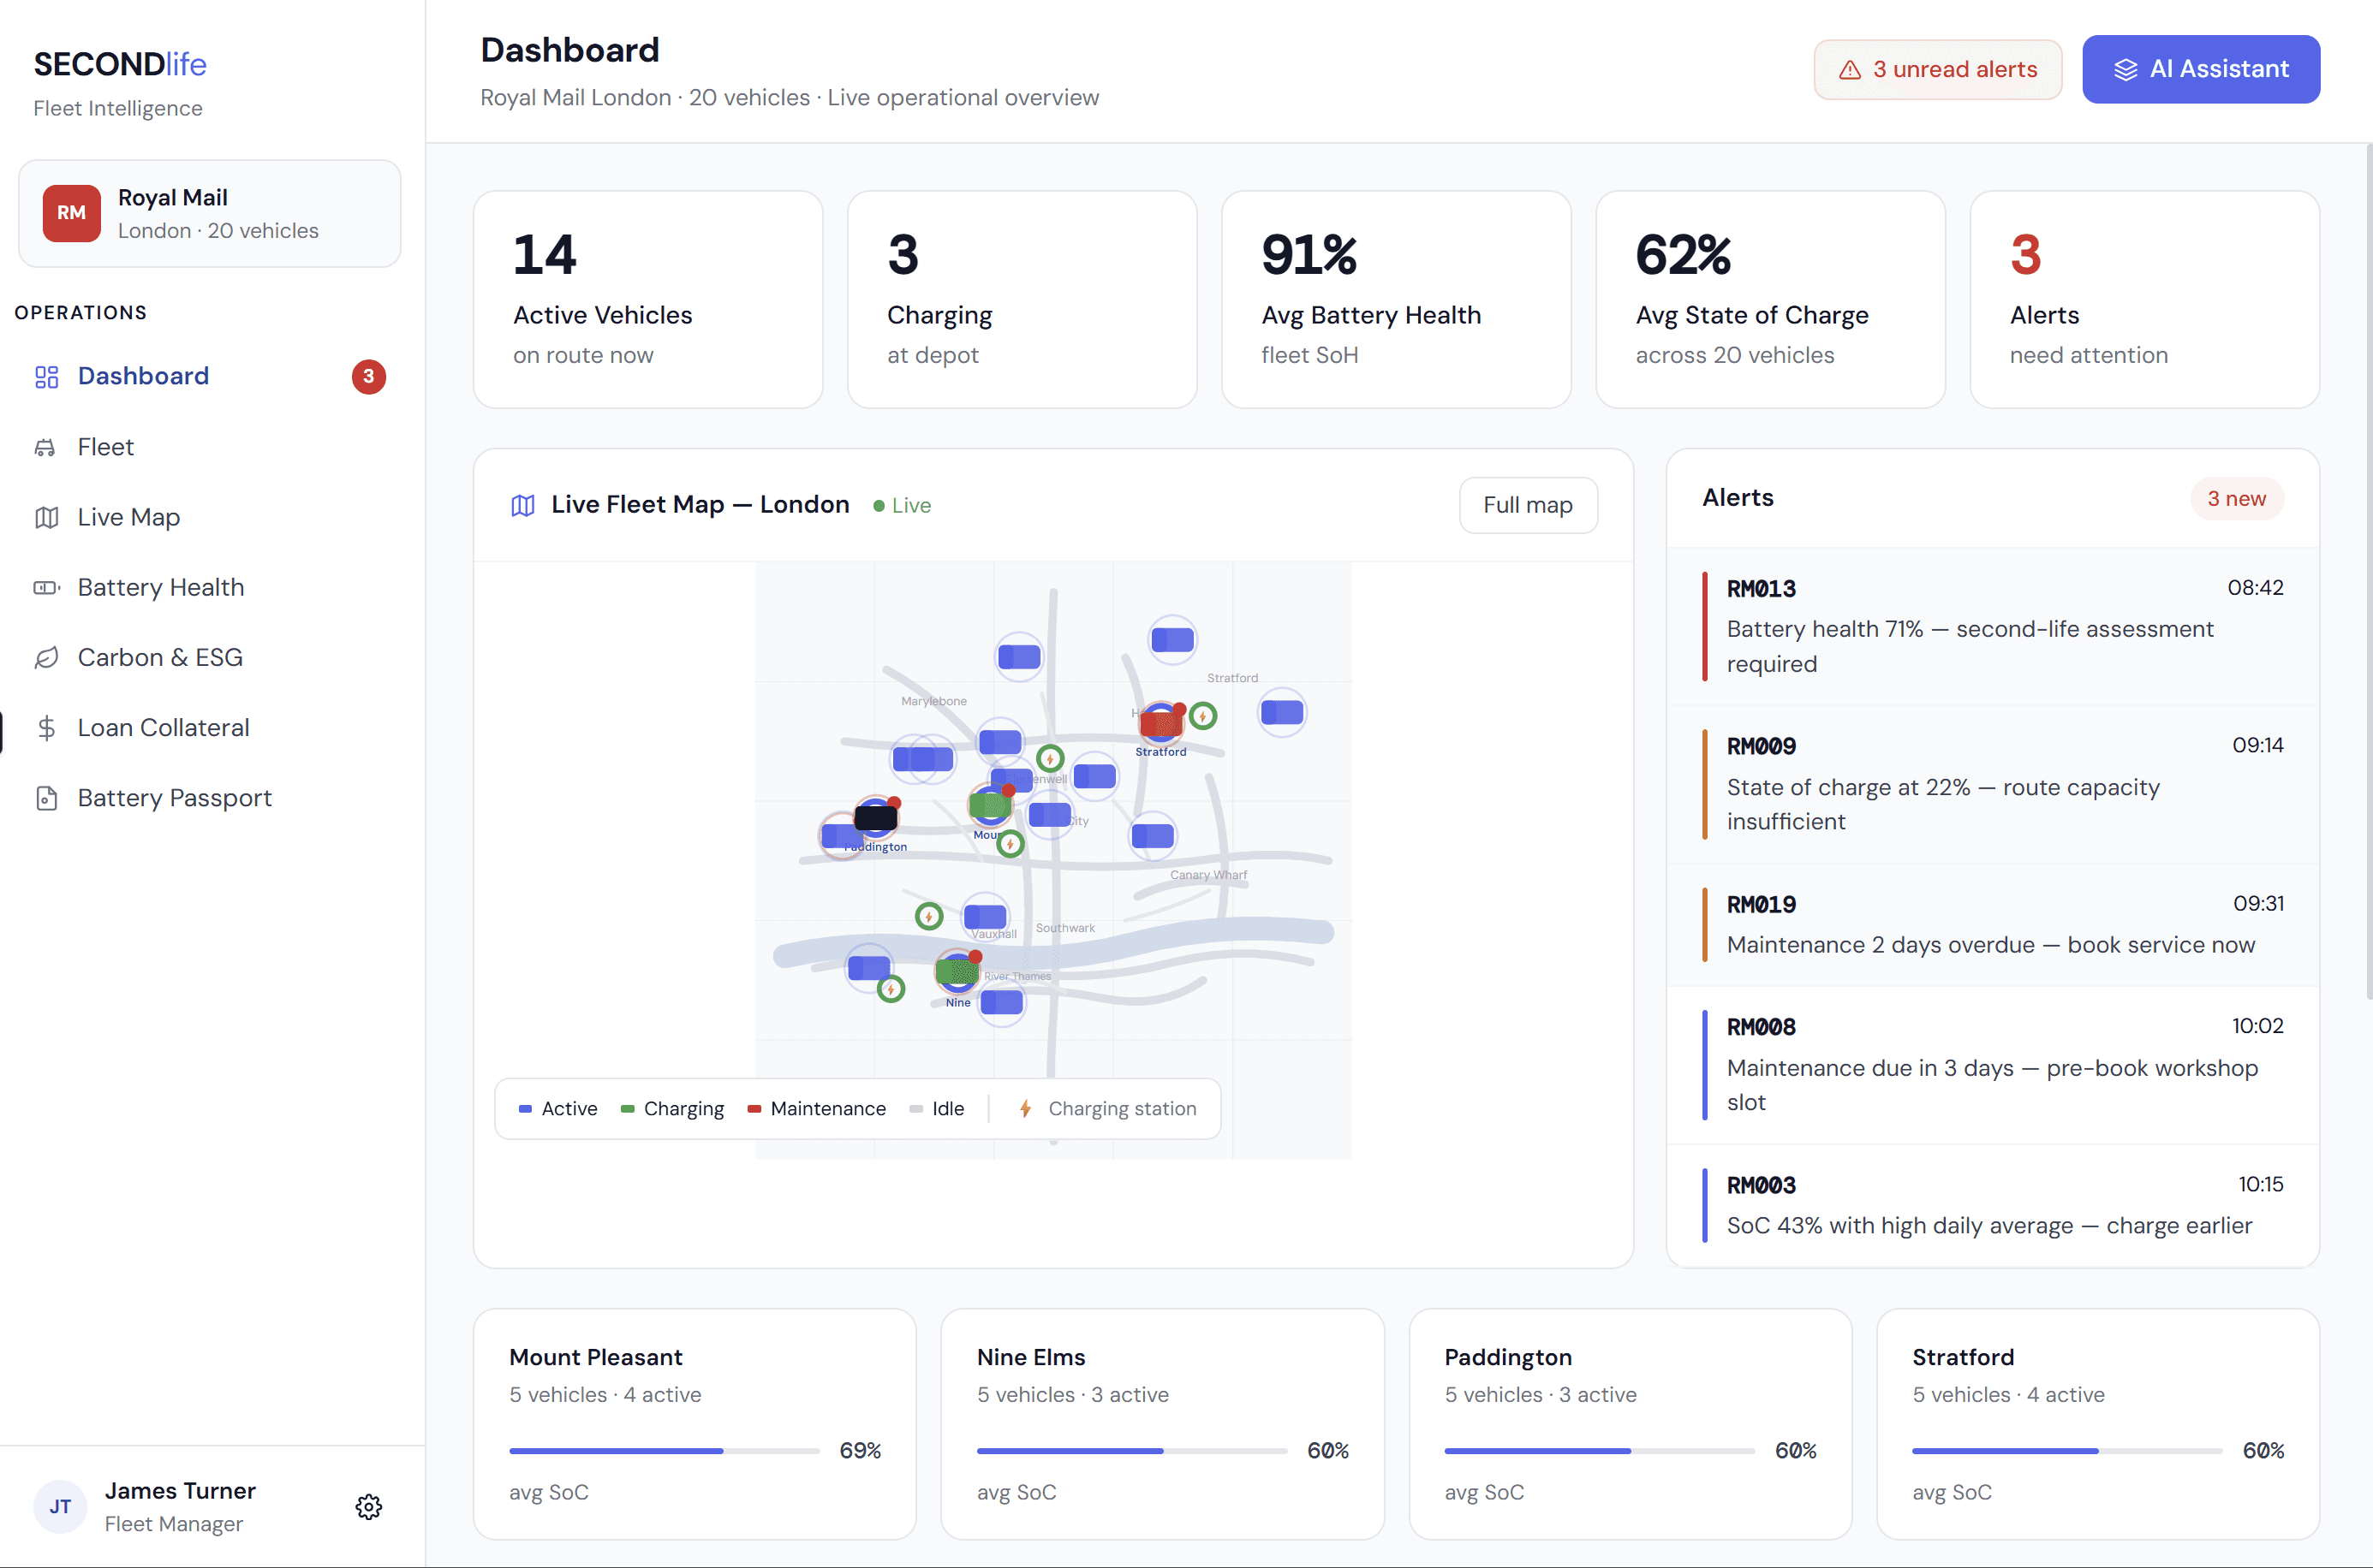Viewport: 2373px width, 1568px height.
Task: Open the Fleet page in sidebar
Action: (x=106, y=447)
